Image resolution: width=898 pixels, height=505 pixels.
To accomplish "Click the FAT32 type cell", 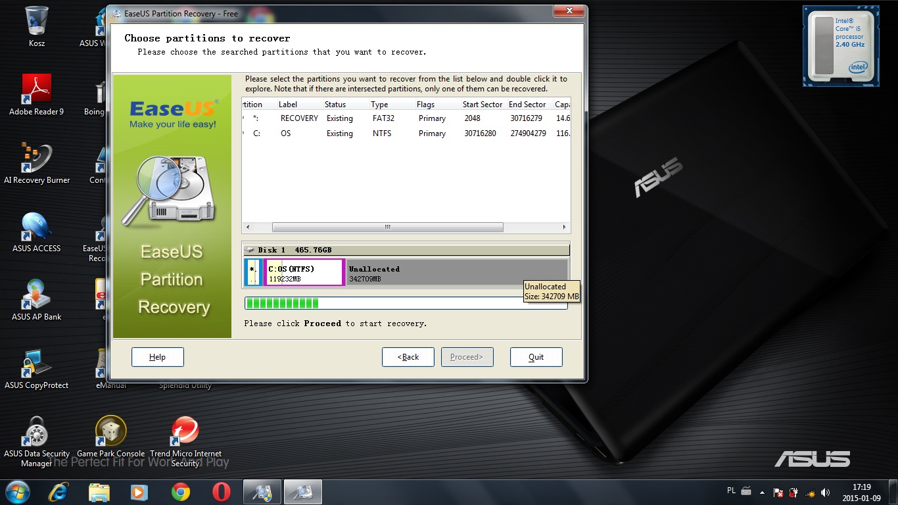I will [383, 118].
